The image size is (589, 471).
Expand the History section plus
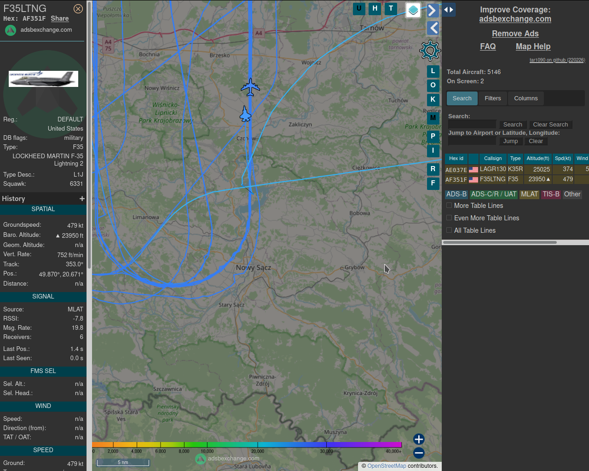point(82,199)
